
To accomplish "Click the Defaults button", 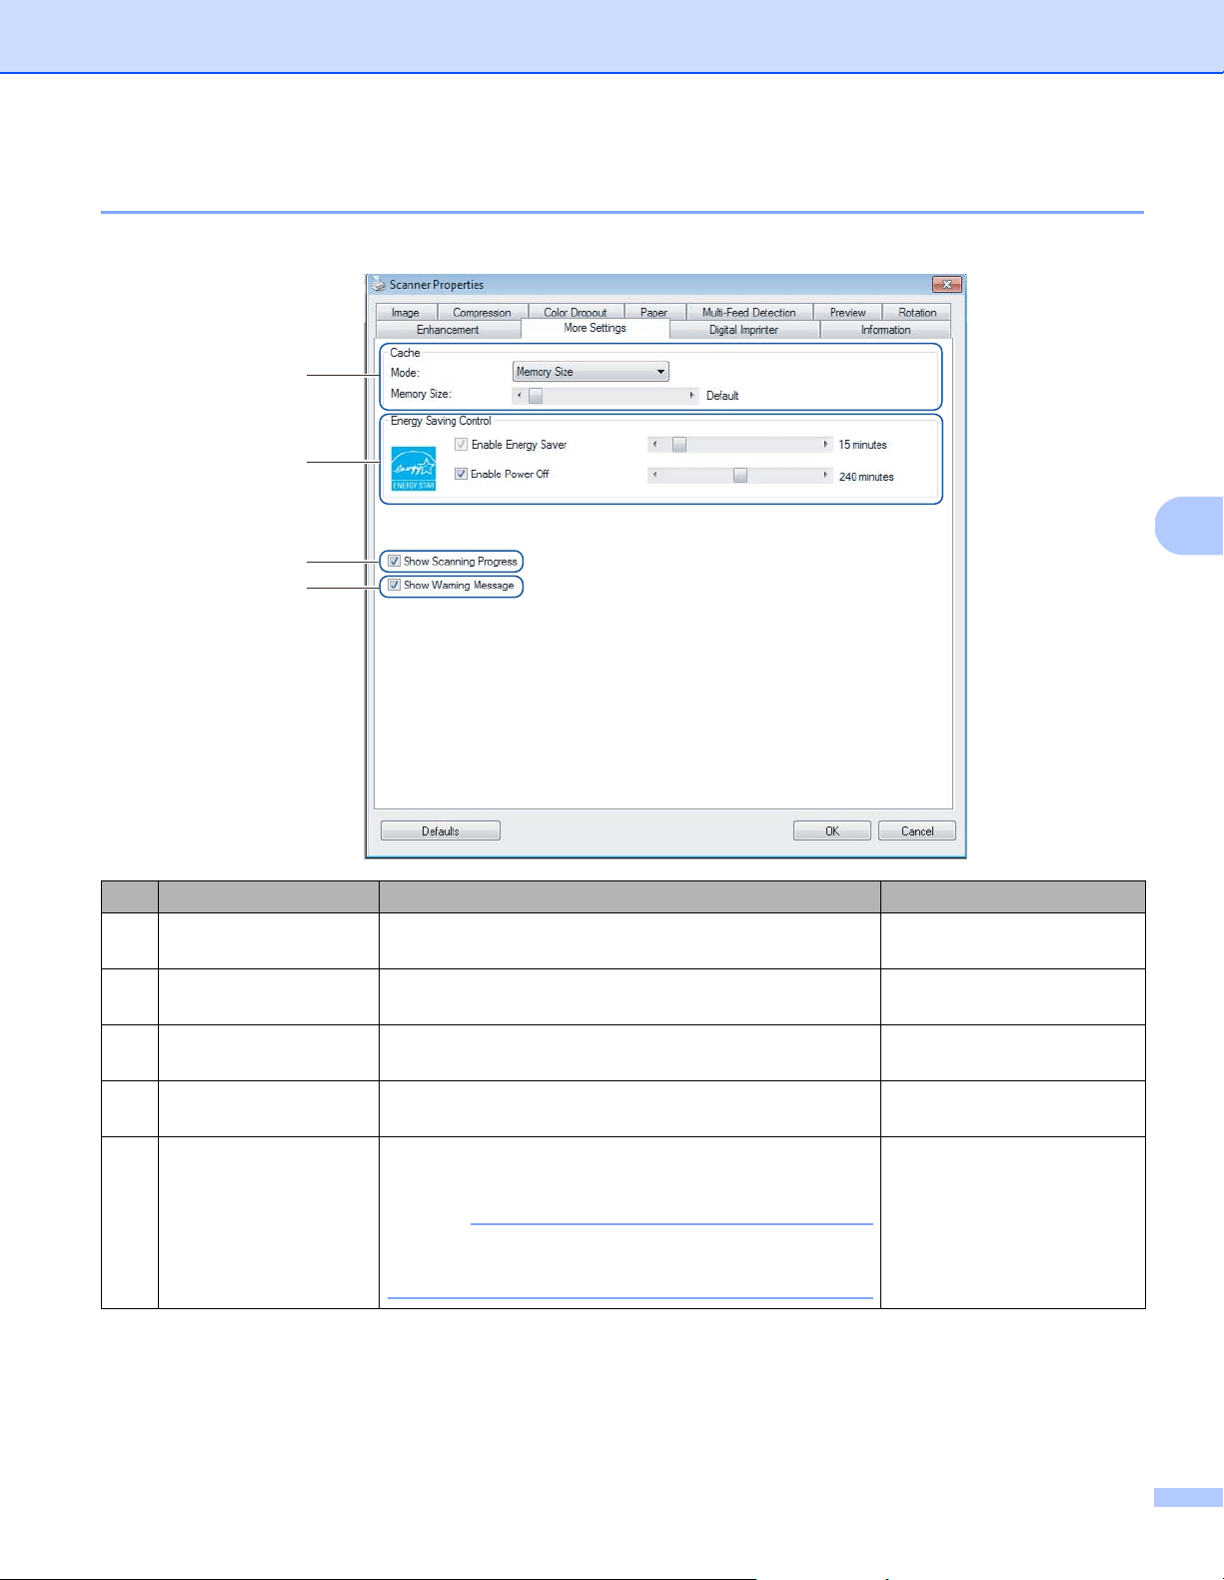I will (441, 831).
